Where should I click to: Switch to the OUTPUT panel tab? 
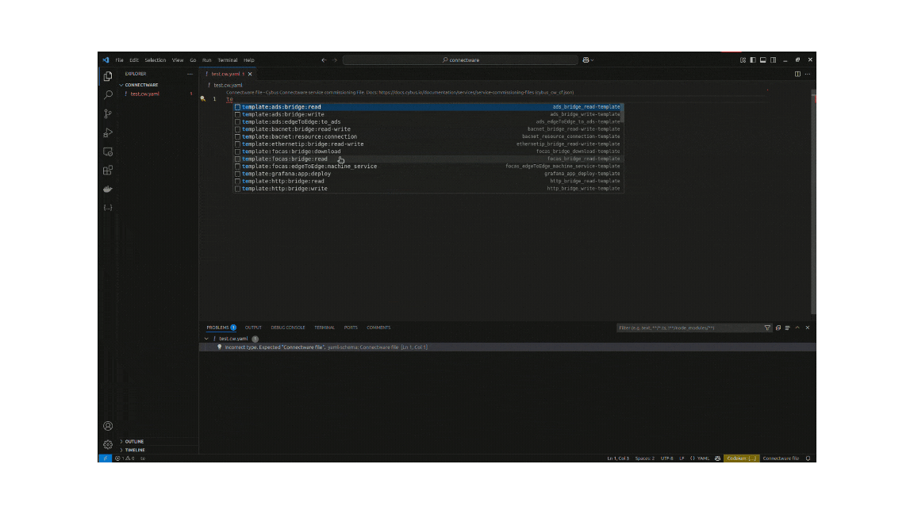253,328
